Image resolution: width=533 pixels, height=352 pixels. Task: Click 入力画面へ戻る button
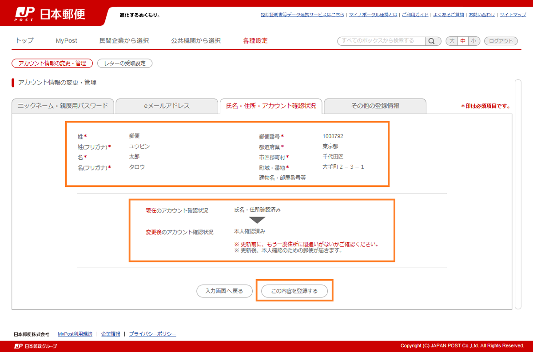tap(224, 291)
